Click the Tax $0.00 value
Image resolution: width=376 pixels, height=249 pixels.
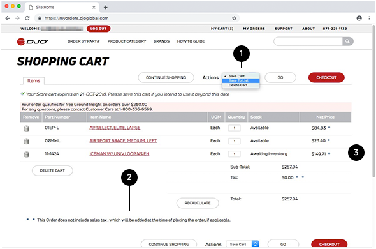click(287, 177)
